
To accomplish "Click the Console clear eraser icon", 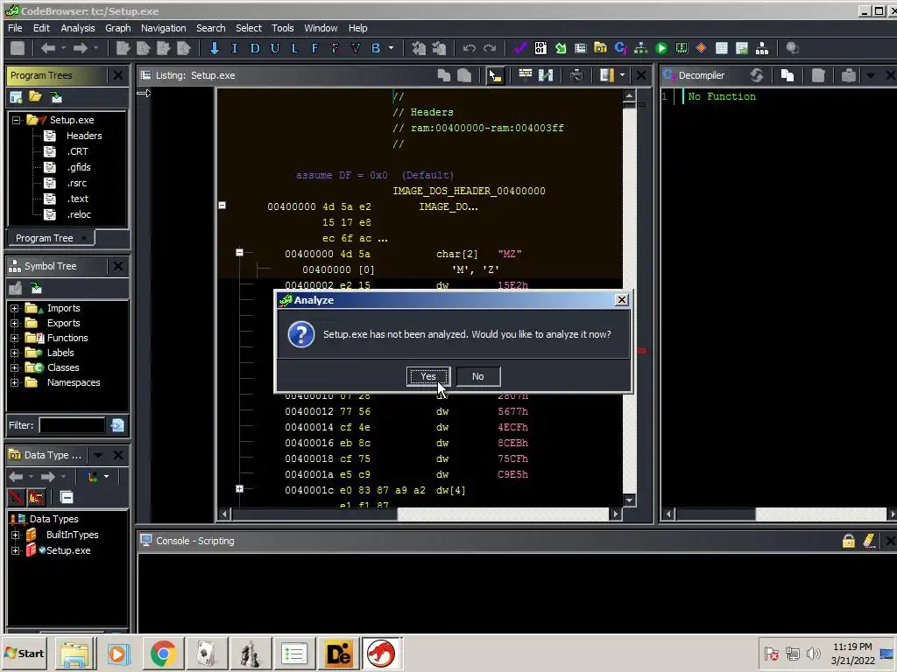I will [x=870, y=541].
